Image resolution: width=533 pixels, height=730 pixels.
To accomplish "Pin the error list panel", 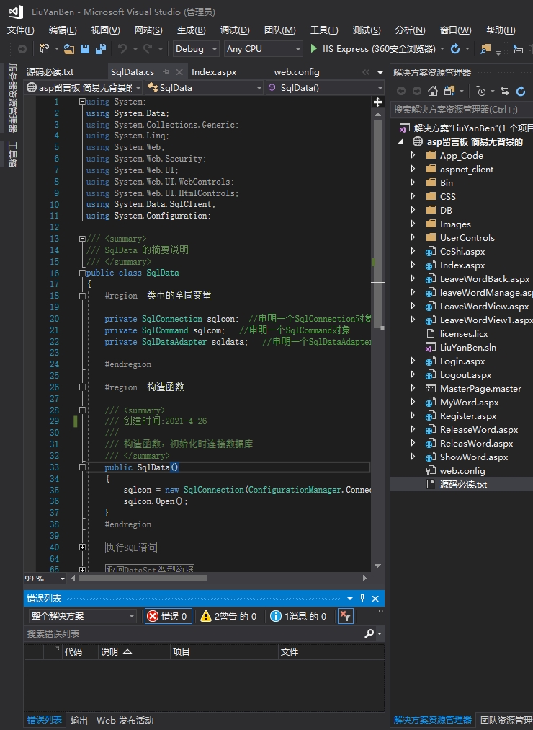I will 362,599.
